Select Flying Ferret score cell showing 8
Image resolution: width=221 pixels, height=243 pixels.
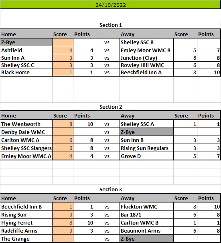63,223
